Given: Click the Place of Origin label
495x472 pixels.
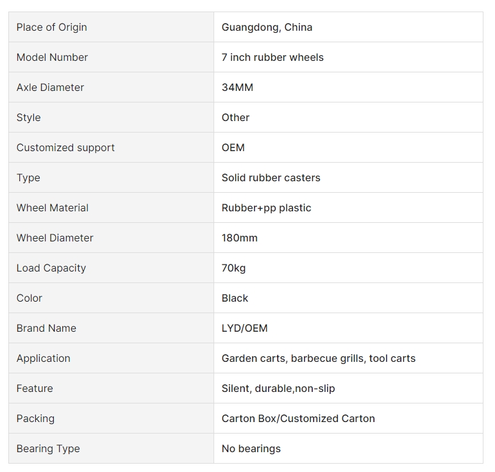Looking at the screenshot, I should (x=51, y=27).
